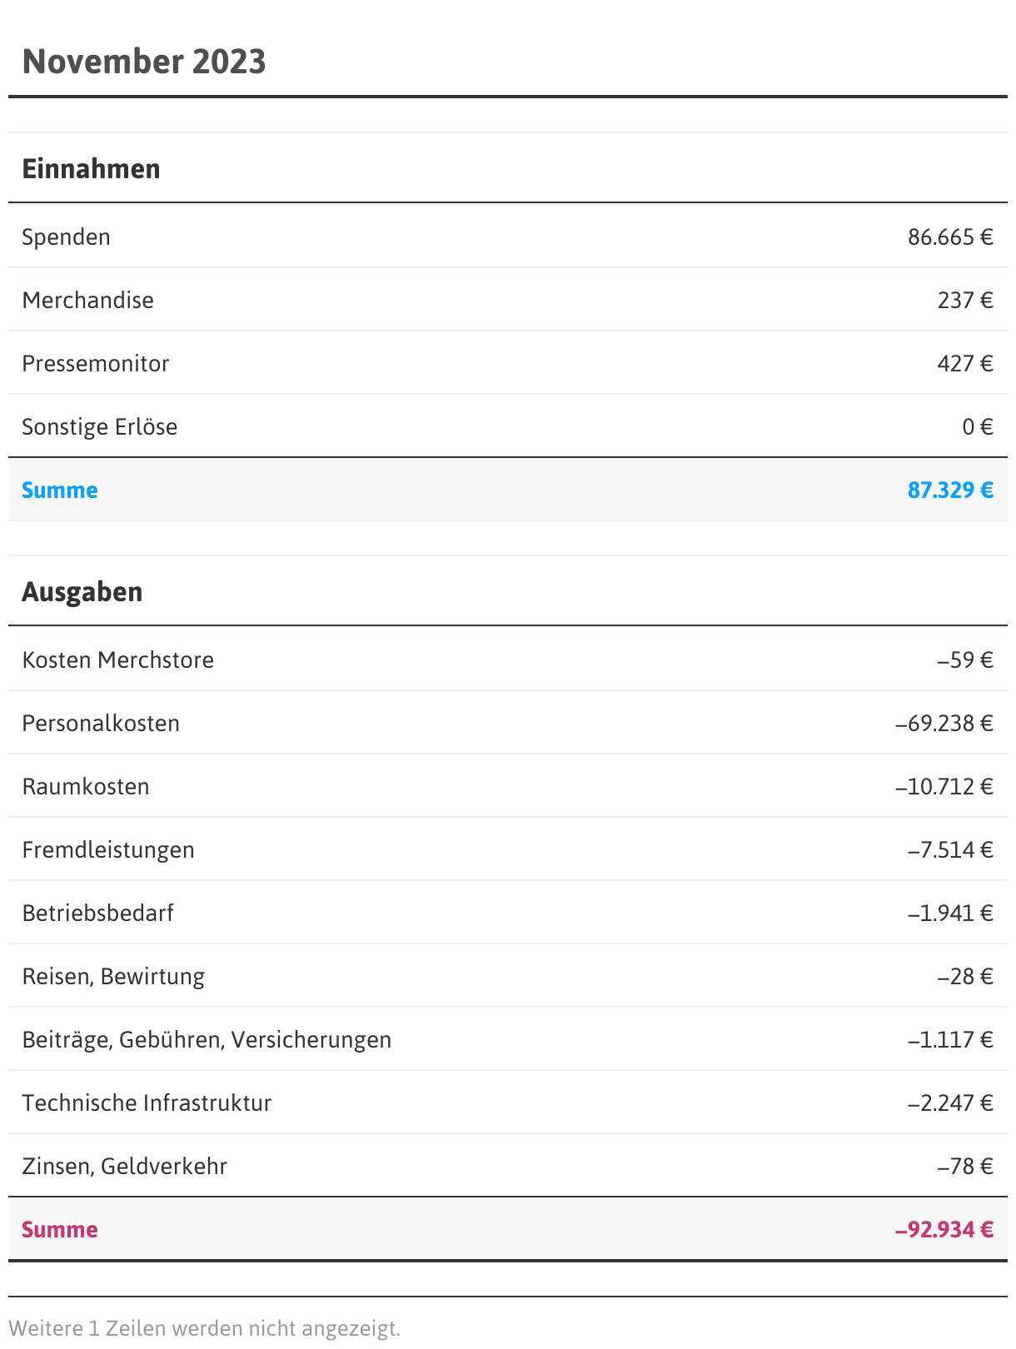This screenshot has height=1349, width=1016.
Task: Select the 86.665 € Spenden amount
Action: point(949,237)
